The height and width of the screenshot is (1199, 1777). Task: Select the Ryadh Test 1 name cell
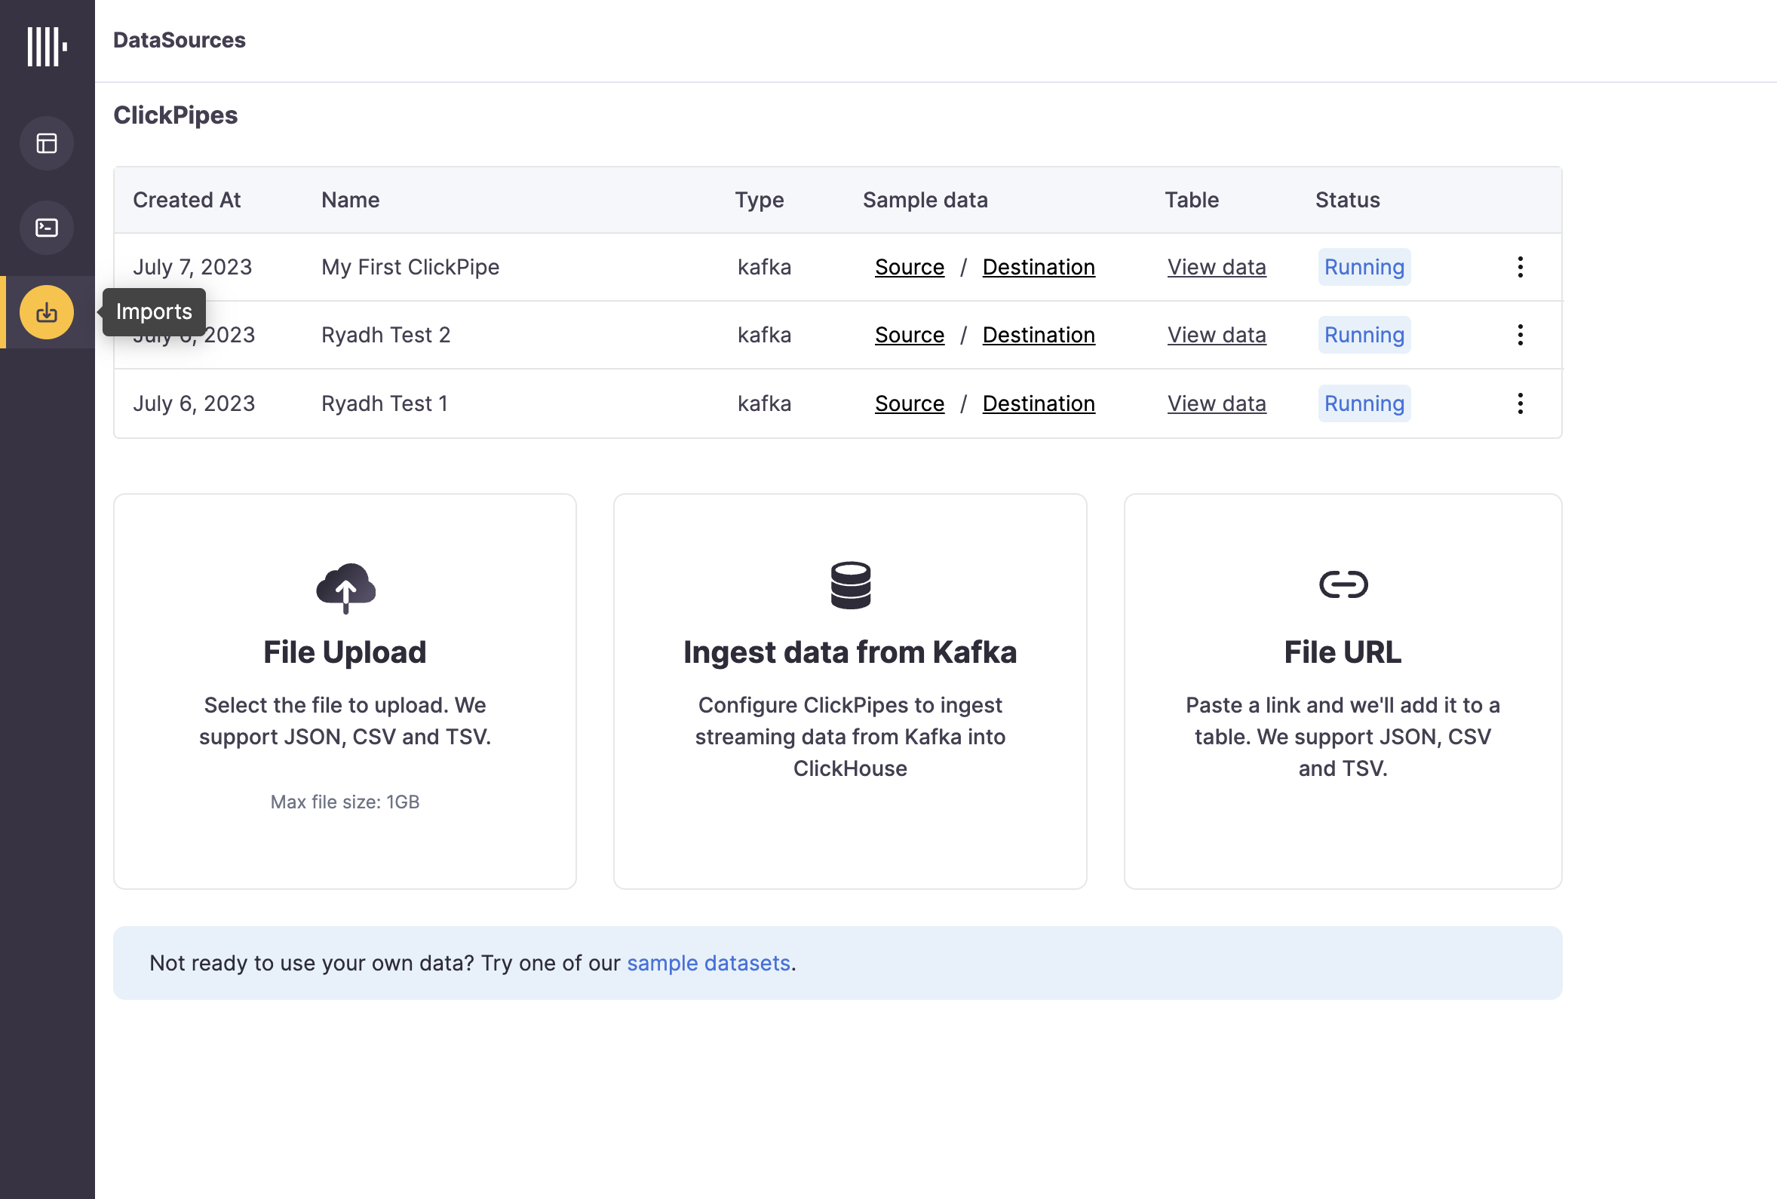pyautogui.click(x=385, y=403)
